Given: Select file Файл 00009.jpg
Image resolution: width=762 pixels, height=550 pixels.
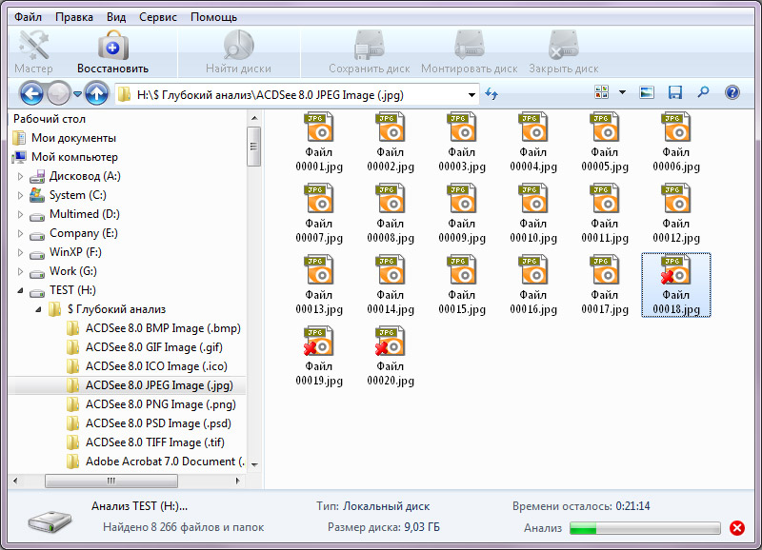Looking at the screenshot, I should 462,213.
